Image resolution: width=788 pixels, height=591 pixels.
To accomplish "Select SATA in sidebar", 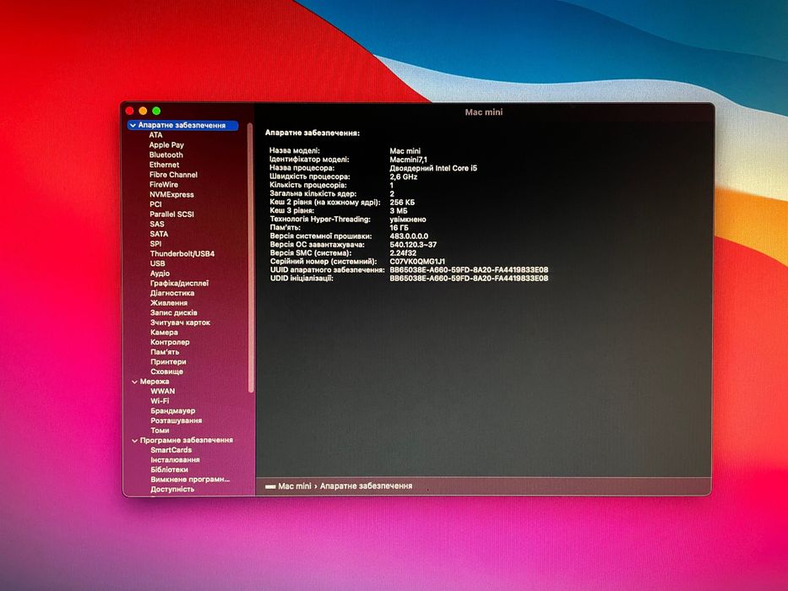I will pos(159,234).
